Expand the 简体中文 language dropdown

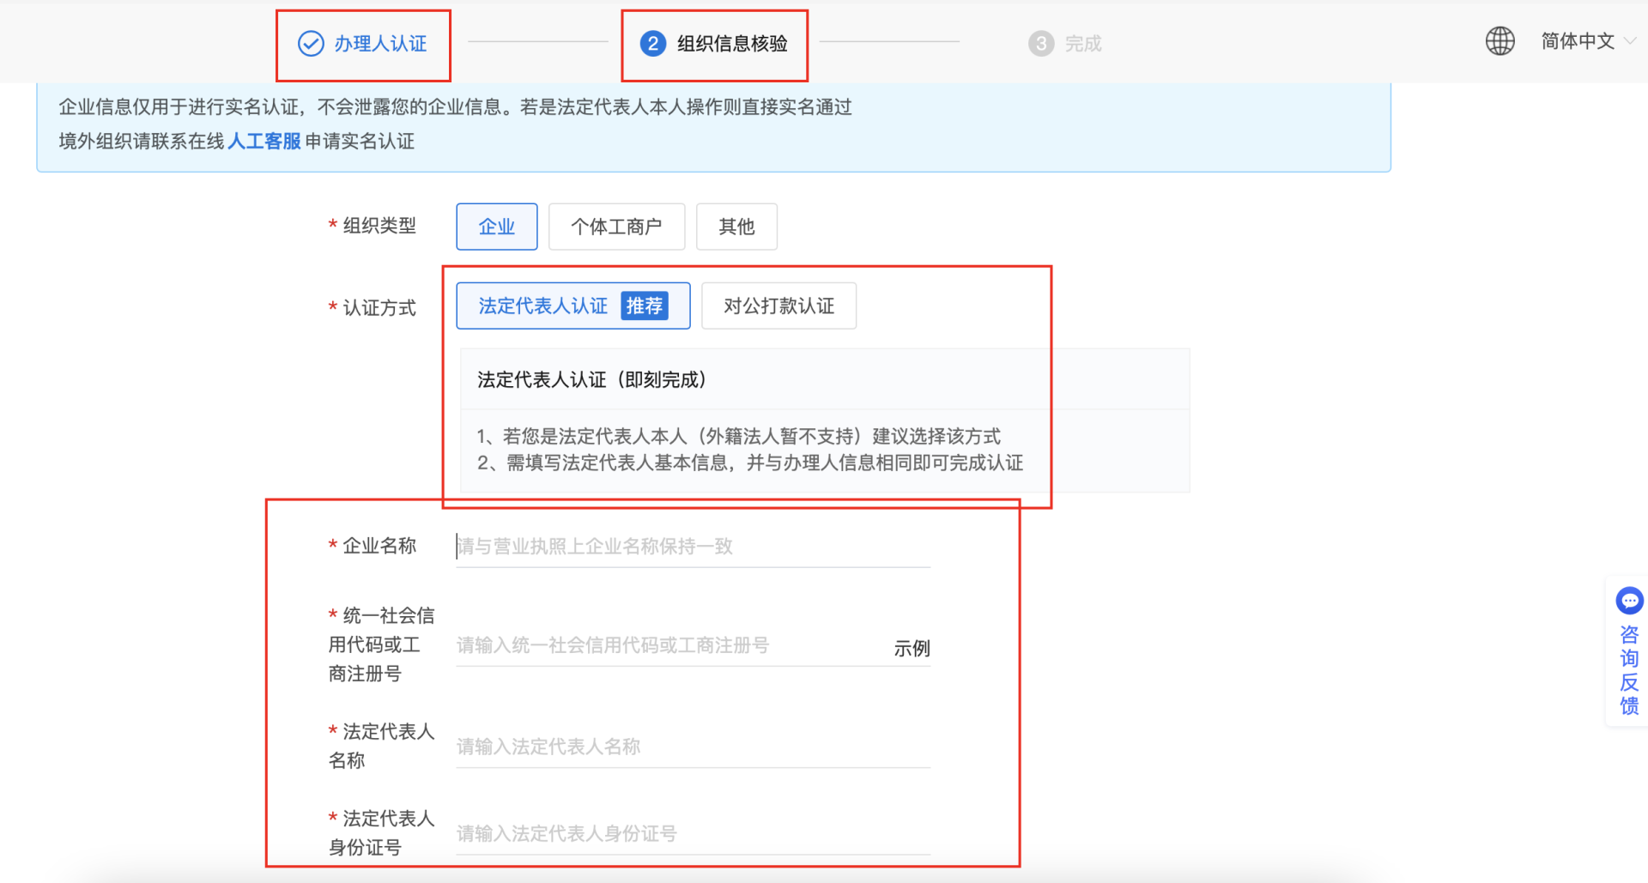[1577, 41]
